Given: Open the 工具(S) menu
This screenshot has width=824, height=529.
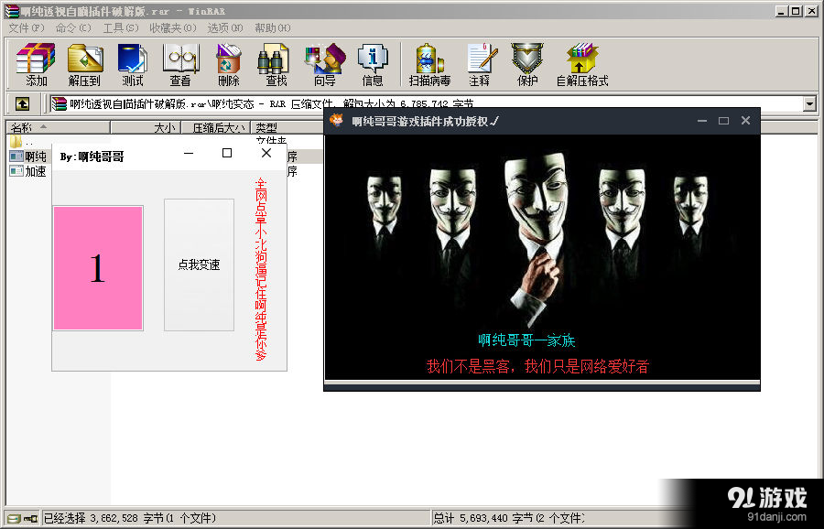Looking at the screenshot, I should [x=121, y=27].
